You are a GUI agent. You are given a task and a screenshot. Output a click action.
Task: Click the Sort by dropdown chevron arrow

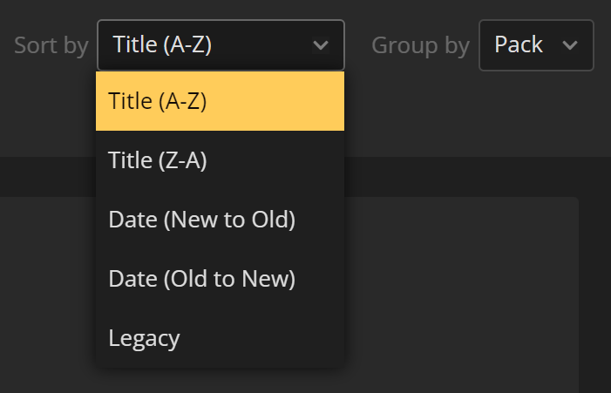(320, 45)
